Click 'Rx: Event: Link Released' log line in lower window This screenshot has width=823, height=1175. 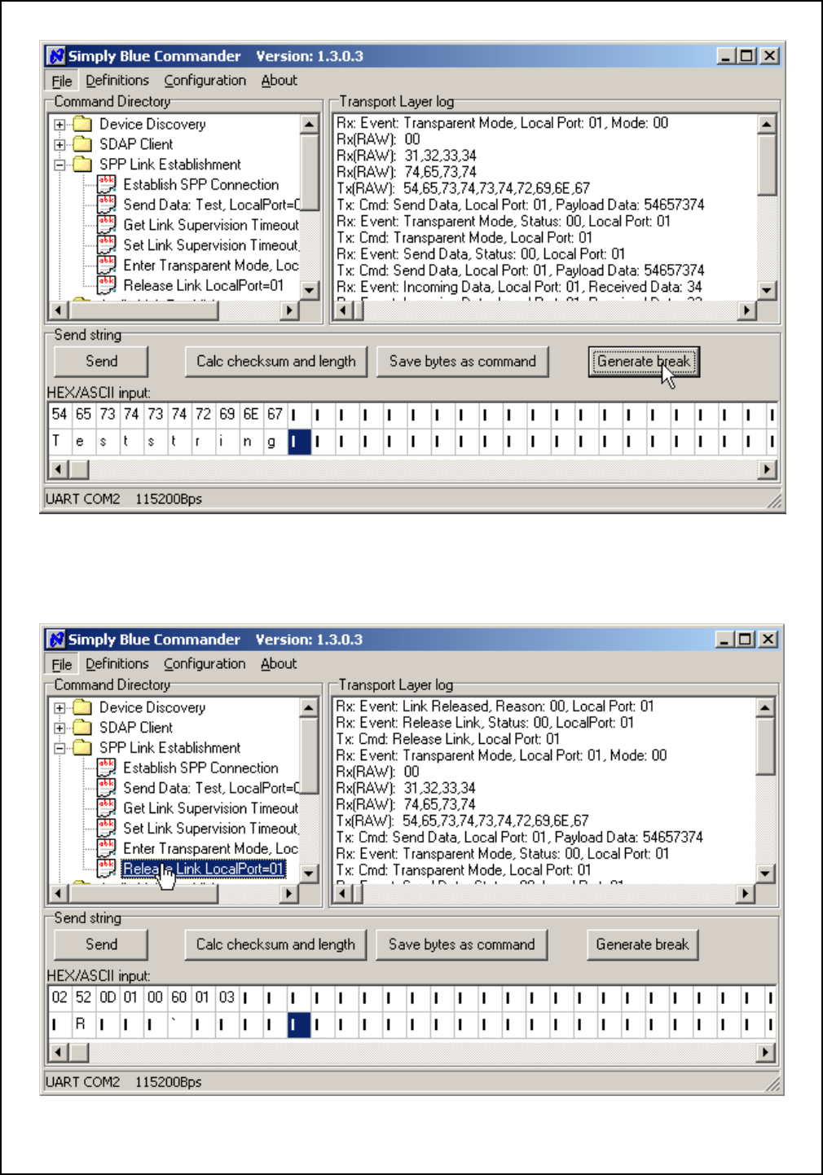[495, 706]
